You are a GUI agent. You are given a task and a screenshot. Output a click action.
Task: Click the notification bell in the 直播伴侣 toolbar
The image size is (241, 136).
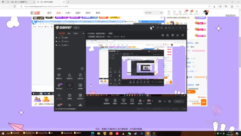[177, 35]
